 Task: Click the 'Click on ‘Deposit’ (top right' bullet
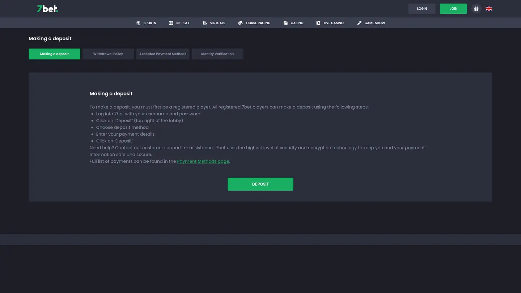[x=140, y=120]
